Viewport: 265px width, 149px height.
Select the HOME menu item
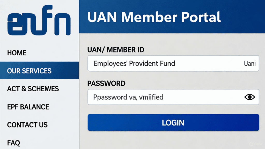[17, 53]
